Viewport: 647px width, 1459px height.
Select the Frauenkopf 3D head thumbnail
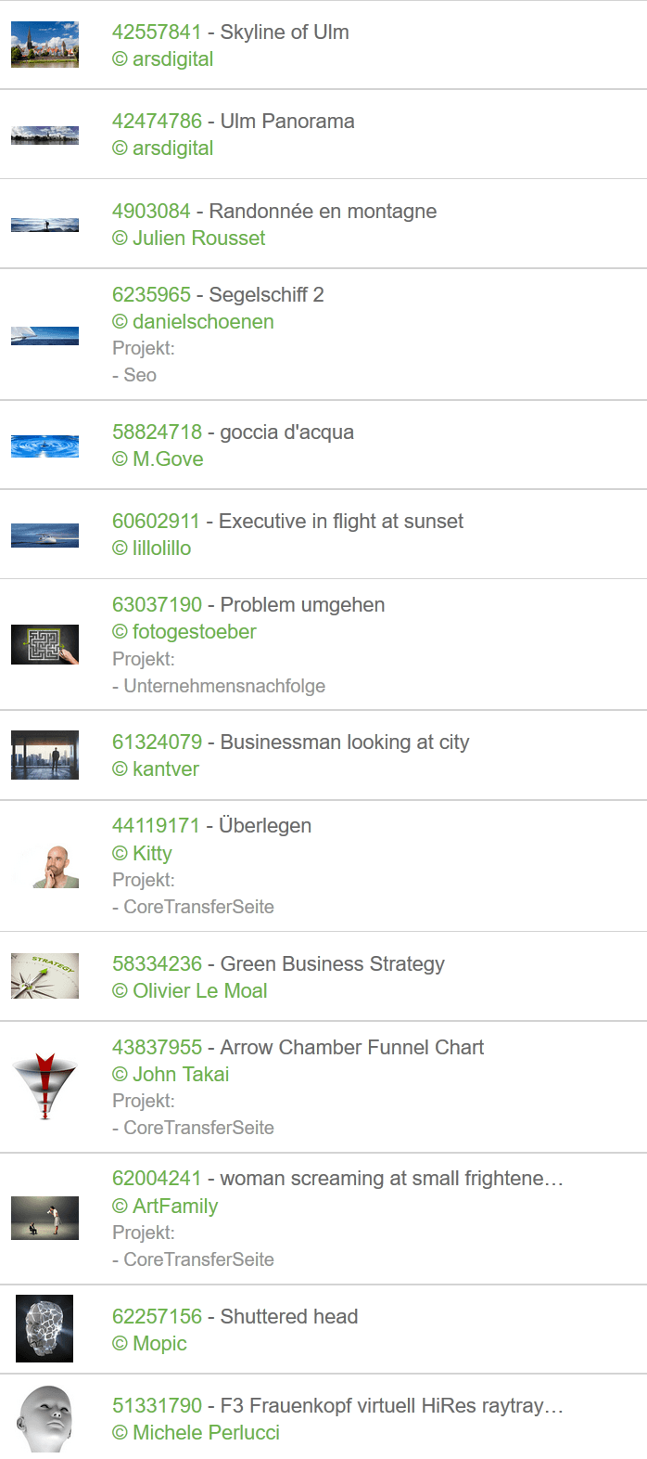[44, 1418]
